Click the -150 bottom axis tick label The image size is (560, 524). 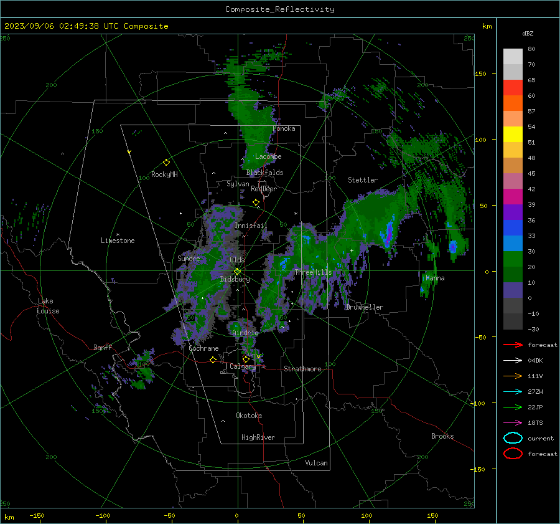(37, 515)
